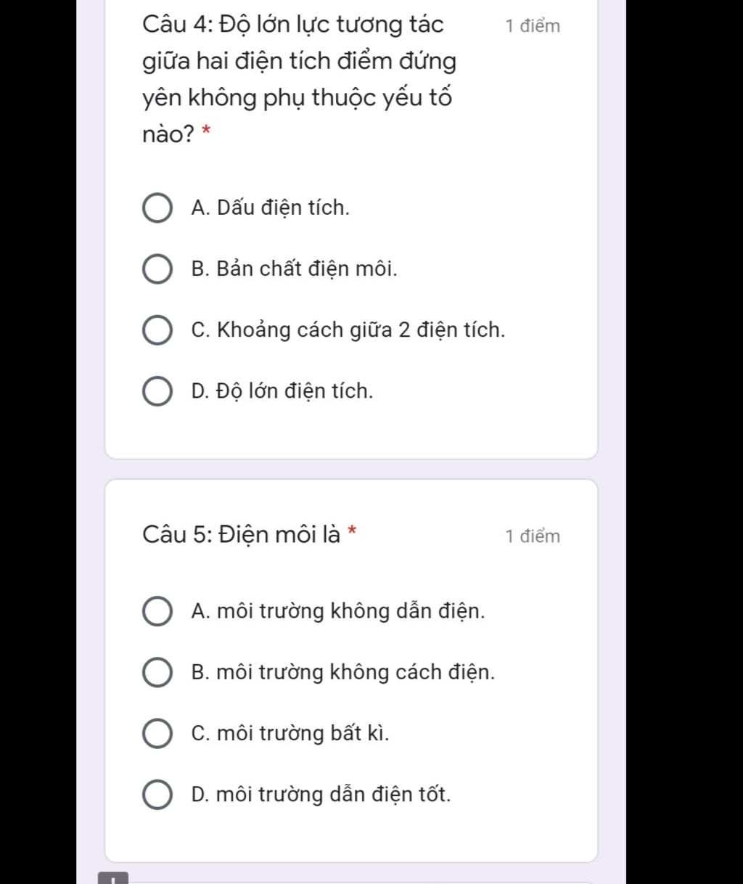Click the 1 điểm label of Câu 5

(x=533, y=536)
